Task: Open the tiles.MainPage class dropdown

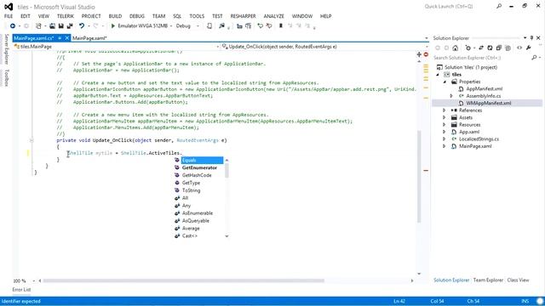Action: point(218,47)
